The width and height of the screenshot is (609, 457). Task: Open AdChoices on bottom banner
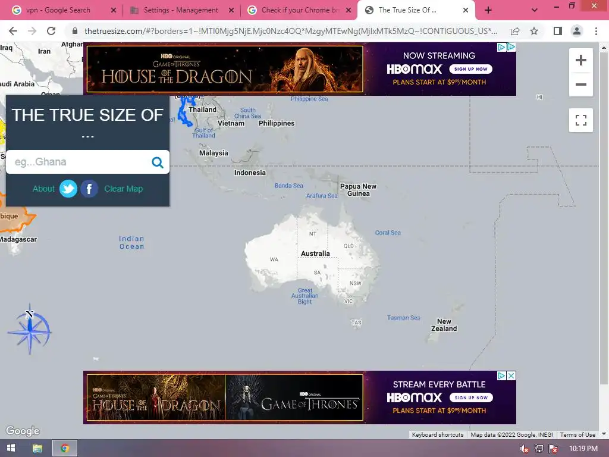tap(502, 376)
